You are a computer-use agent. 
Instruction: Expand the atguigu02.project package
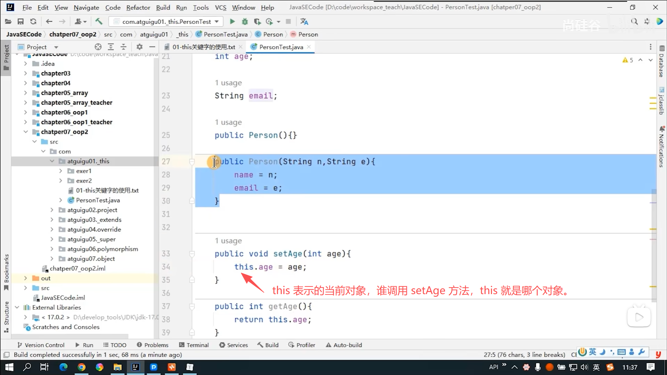pos(52,210)
